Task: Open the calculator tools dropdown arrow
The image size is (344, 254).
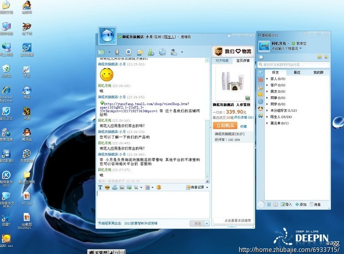Action: [x=152, y=188]
